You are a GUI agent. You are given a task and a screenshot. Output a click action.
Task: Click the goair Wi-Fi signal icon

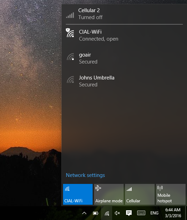[x=71, y=57]
